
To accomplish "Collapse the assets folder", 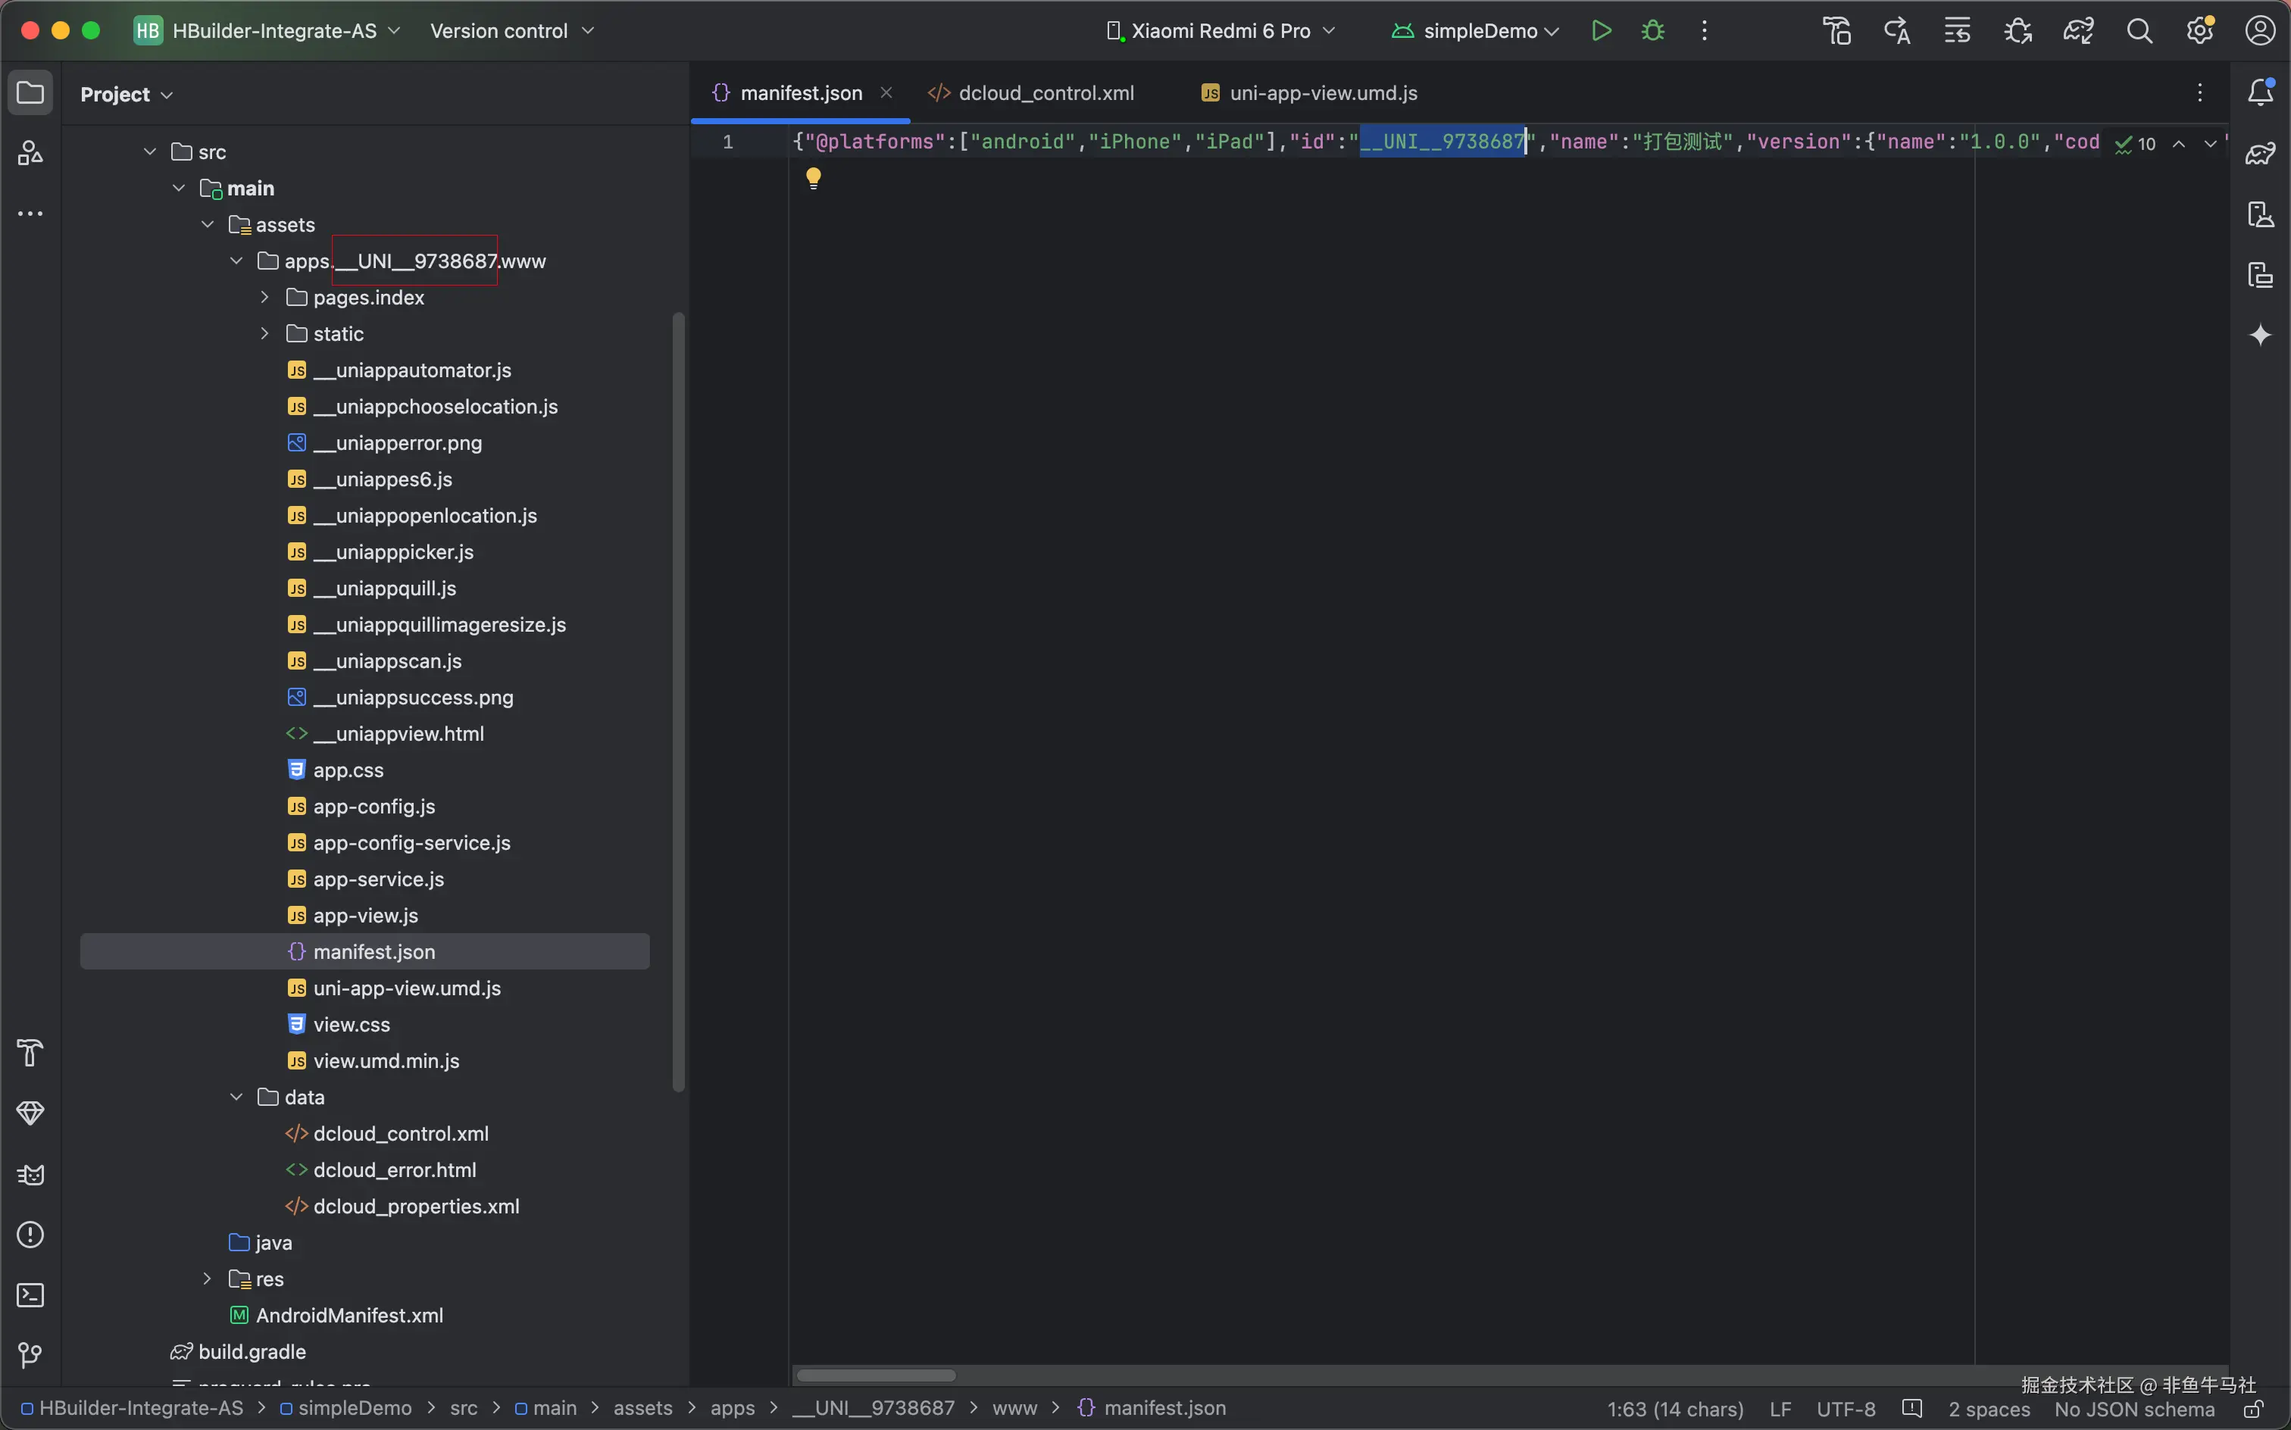I will click(x=208, y=225).
